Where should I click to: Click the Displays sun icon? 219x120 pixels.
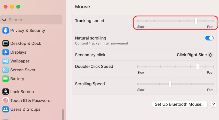pos(6,52)
